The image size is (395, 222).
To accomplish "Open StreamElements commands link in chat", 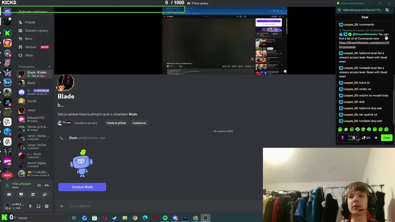I will click(364, 45).
